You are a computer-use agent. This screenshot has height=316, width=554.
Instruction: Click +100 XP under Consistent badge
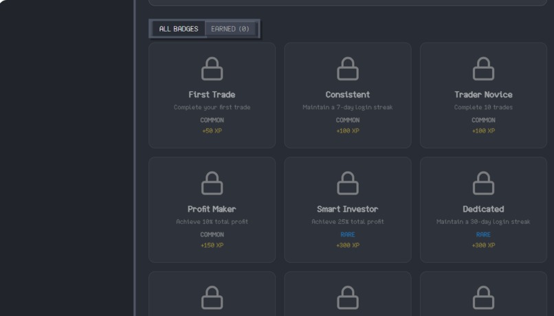(348, 131)
